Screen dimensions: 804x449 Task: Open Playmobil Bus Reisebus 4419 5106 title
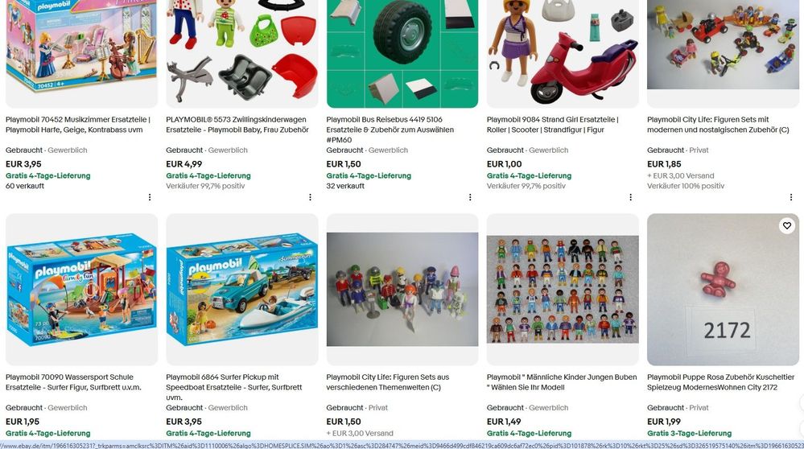[x=390, y=130]
